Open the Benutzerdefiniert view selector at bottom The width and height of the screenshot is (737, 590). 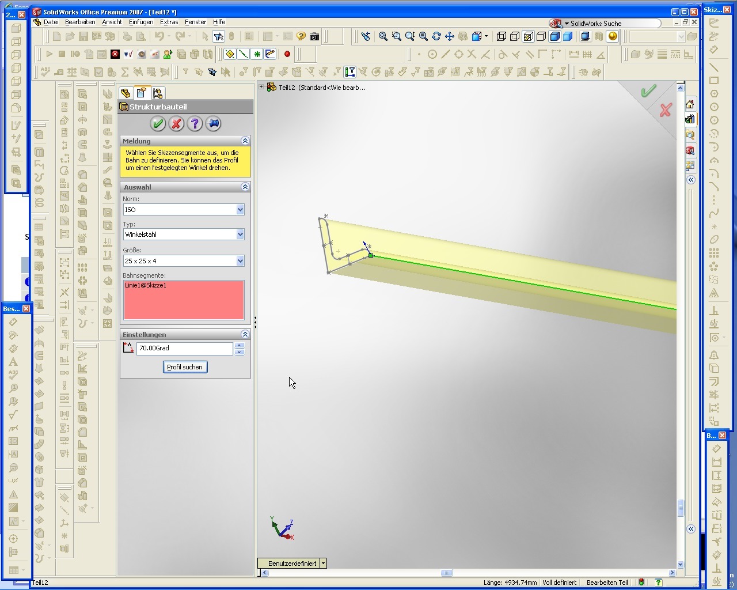[x=323, y=563]
